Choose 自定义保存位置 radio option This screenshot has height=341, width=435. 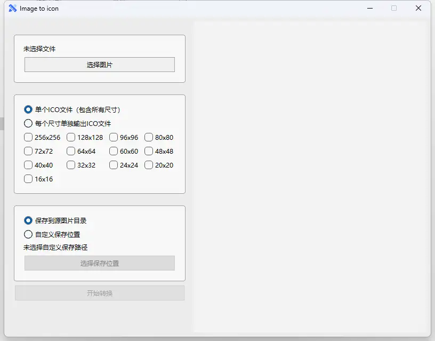coord(28,234)
